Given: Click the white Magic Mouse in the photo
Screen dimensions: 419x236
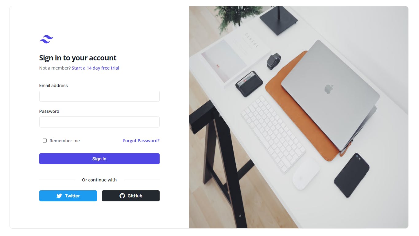Looking at the screenshot, I should click(306, 173).
